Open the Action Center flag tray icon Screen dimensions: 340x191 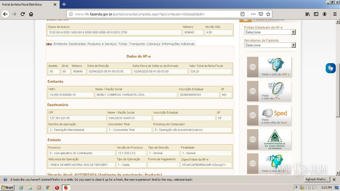(x=315, y=188)
